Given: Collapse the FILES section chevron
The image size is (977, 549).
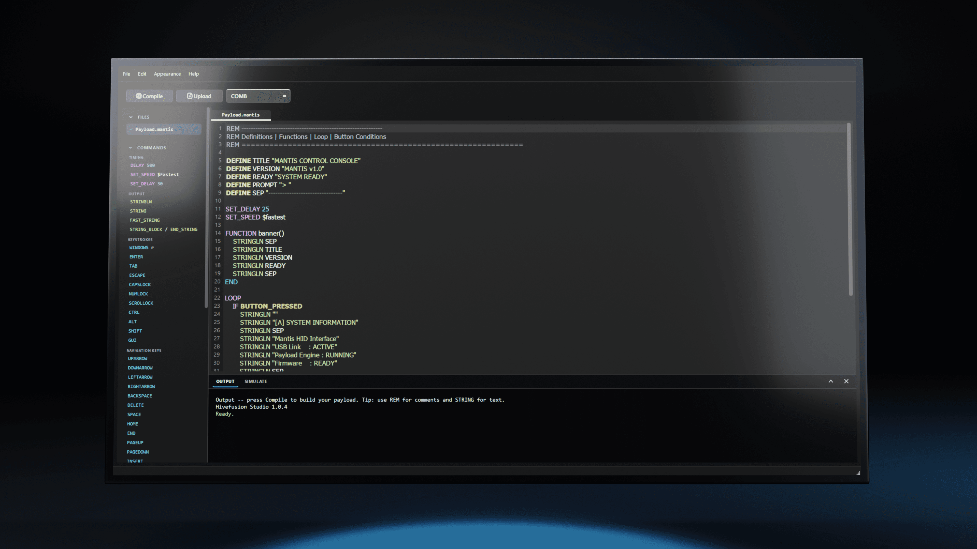Looking at the screenshot, I should tap(131, 117).
